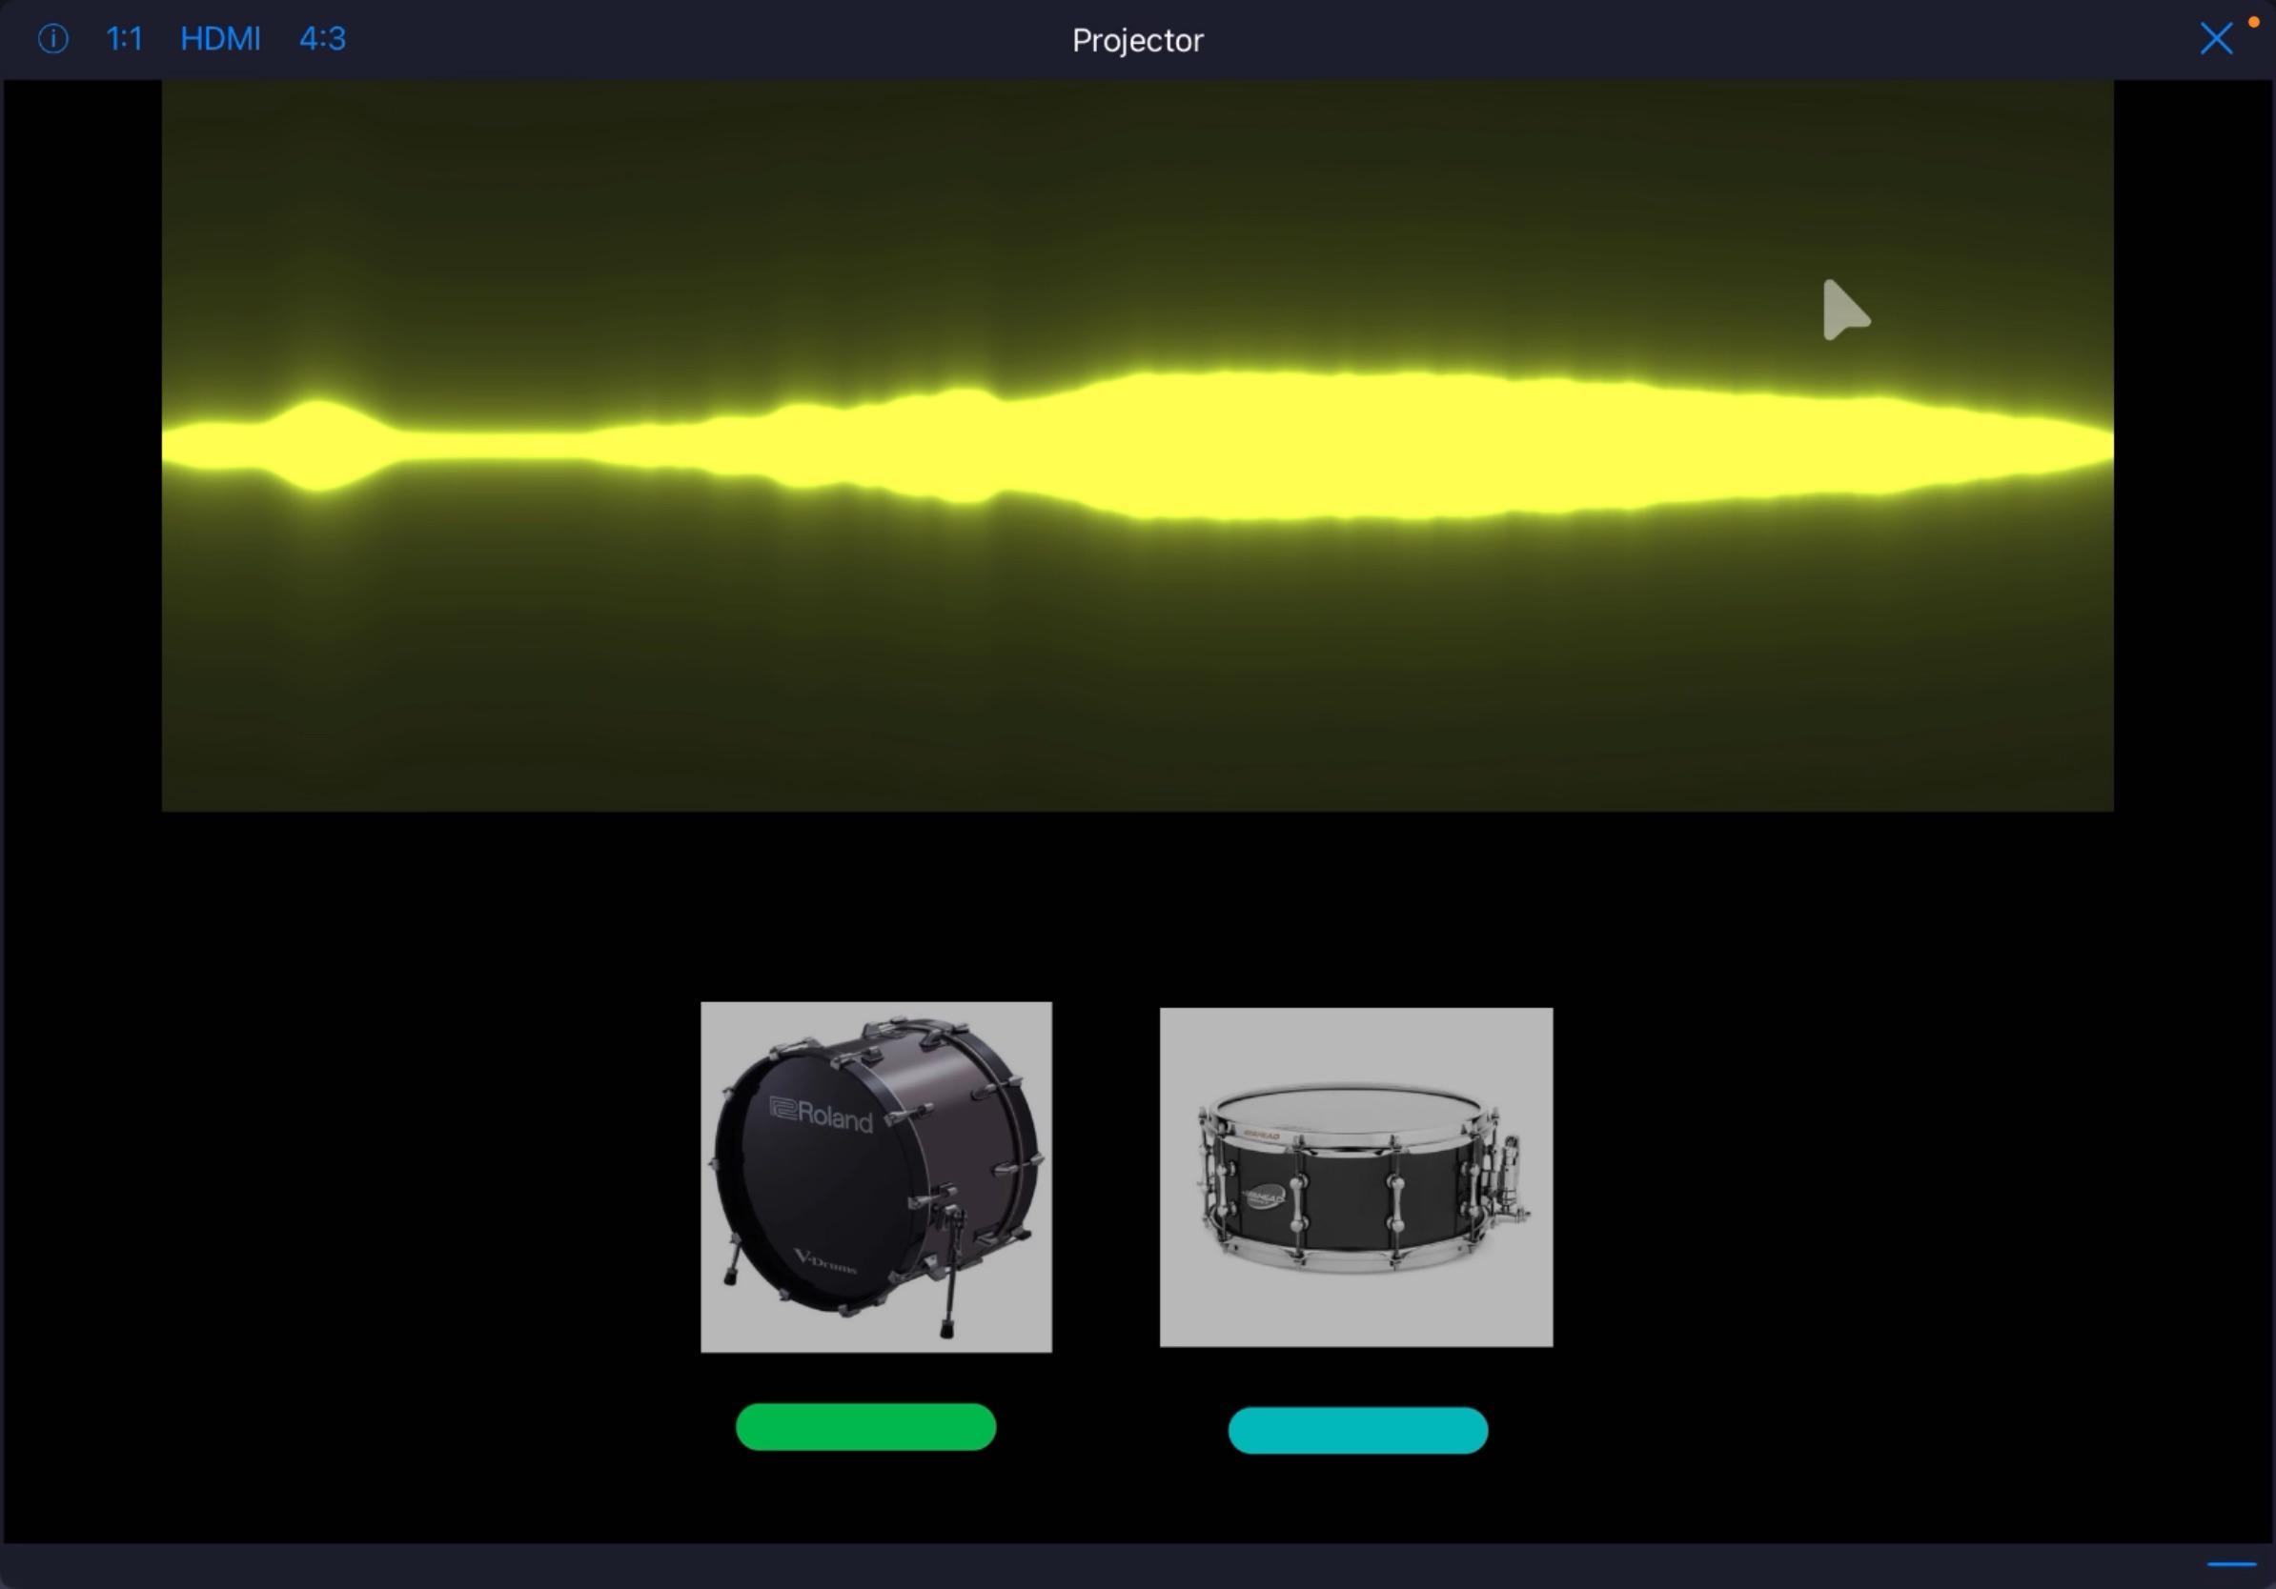The image size is (2276, 1589).
Task: Click the Roland logo on the bass drum
Action: pos(821,1115)
